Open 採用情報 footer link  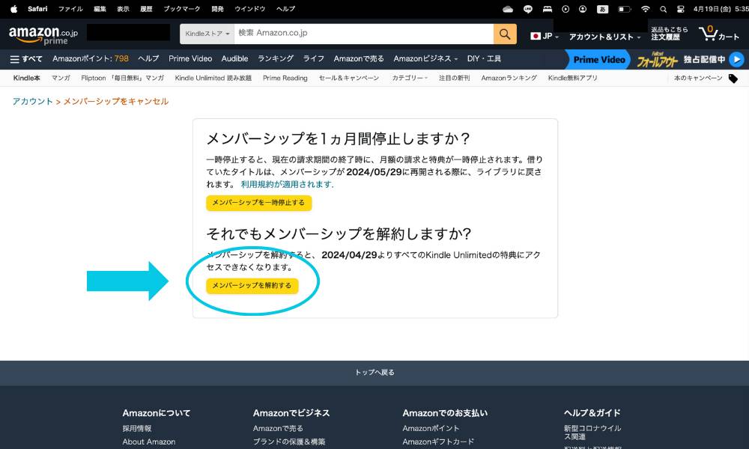pos(136,429)
